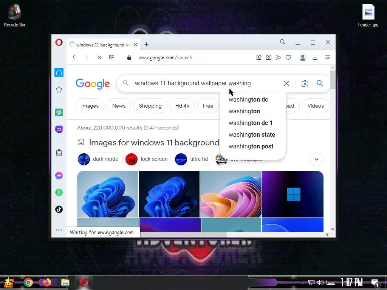Click the volume speaker tray icon

(320, 282)
